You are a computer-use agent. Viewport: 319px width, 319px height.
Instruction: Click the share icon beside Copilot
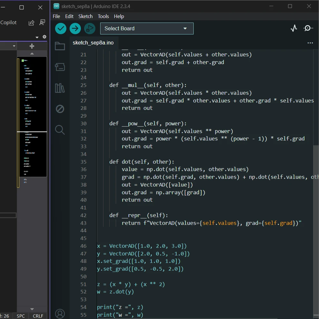(x=31, y=23)
